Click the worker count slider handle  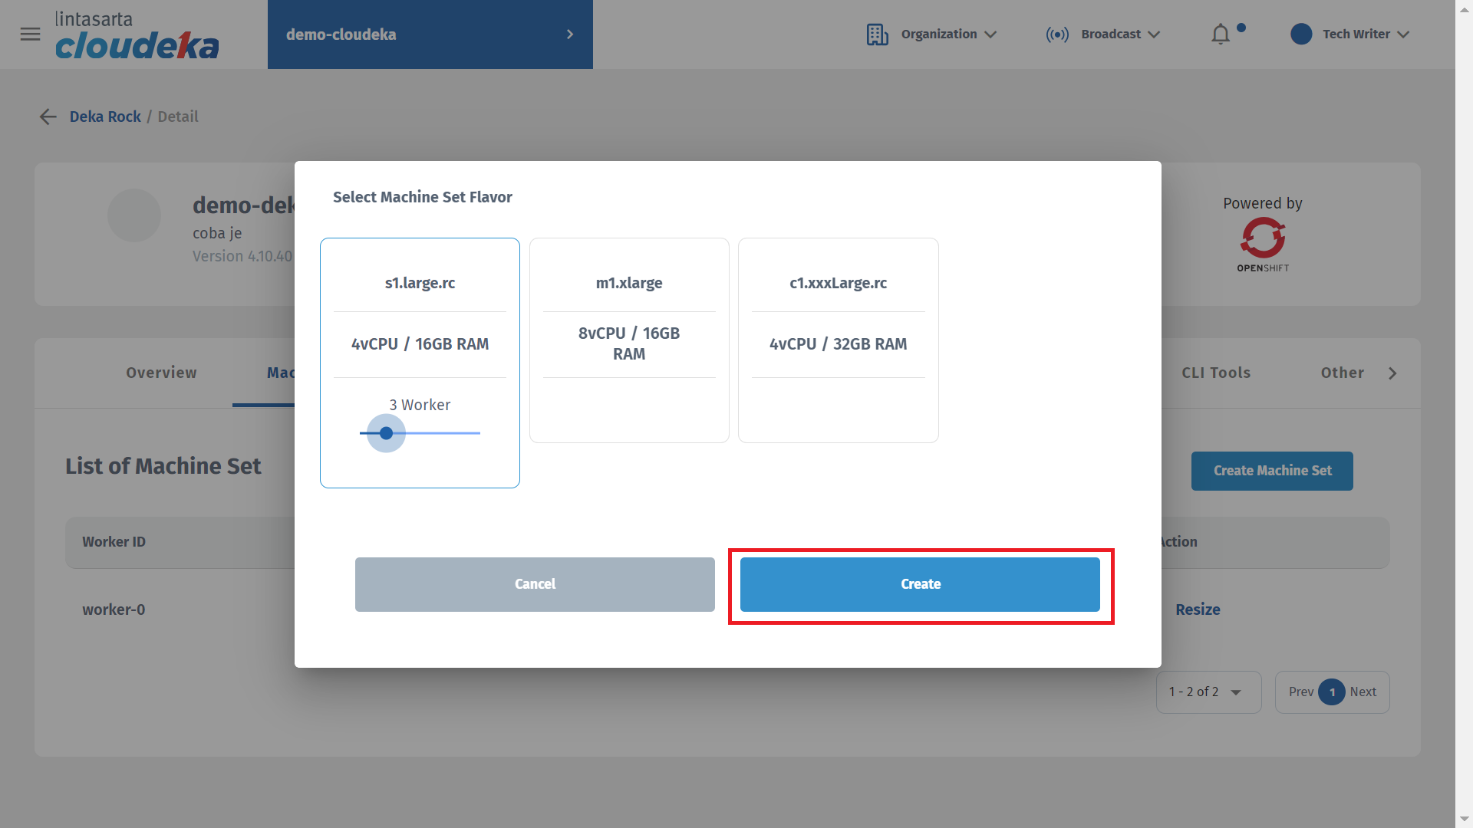(386, 433)
